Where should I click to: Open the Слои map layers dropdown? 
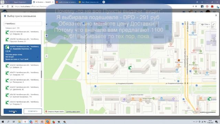click(206, 24)
